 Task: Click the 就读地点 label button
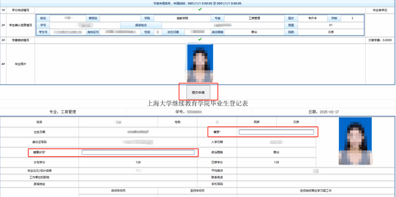click(141, 25)
